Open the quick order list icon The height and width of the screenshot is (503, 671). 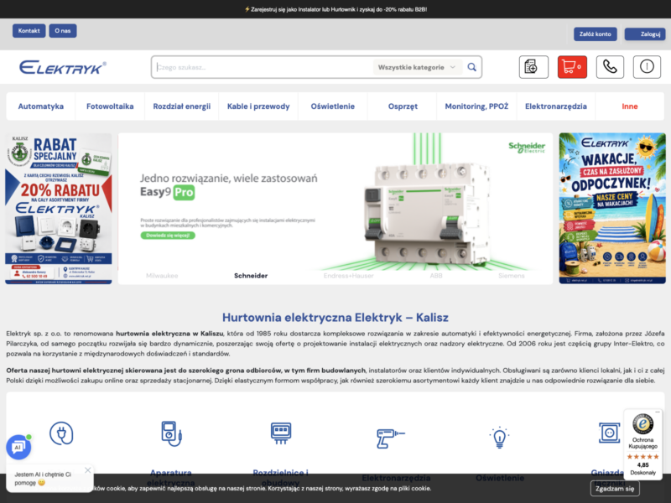coord(533,67)
